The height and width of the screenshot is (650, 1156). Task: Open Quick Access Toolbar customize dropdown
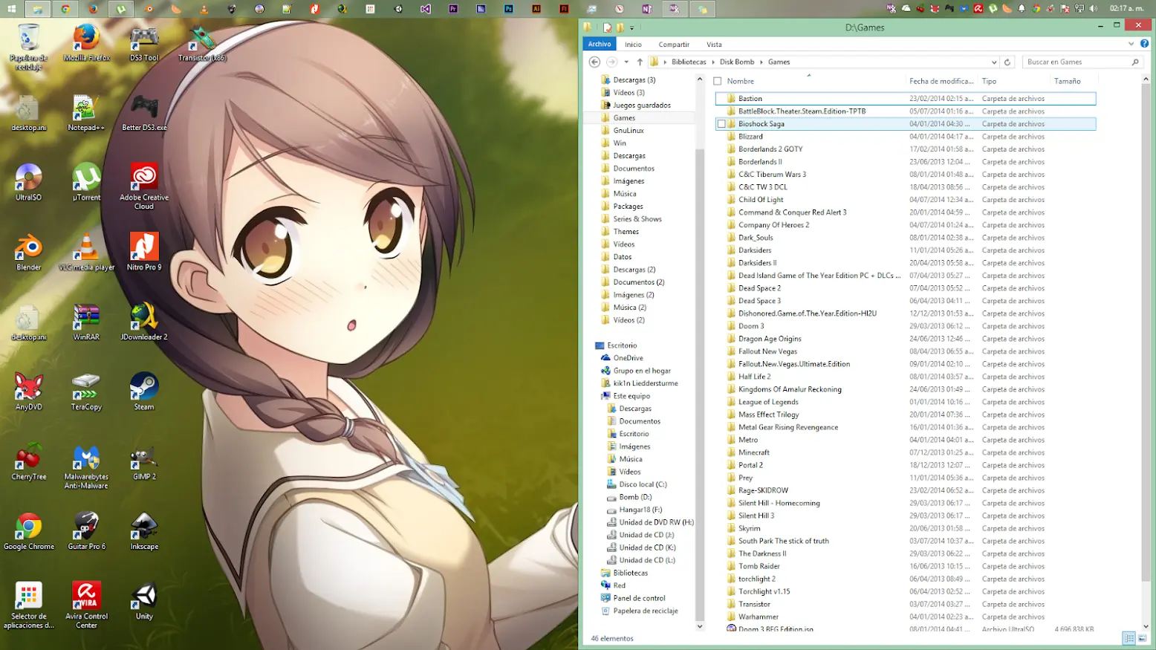click(632, 27)
